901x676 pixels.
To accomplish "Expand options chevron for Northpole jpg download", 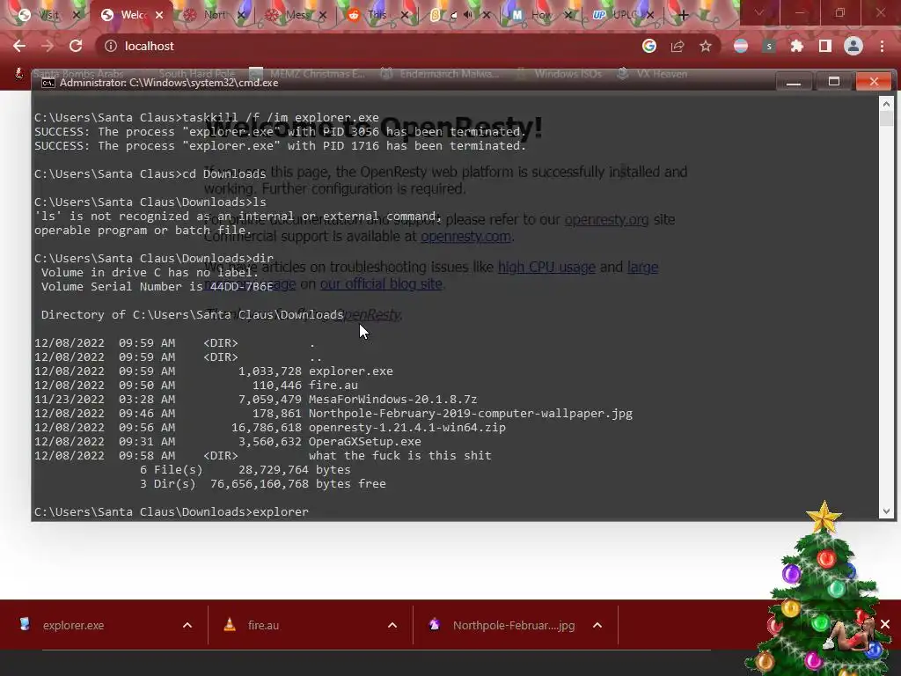I will (x=597, y=626).
